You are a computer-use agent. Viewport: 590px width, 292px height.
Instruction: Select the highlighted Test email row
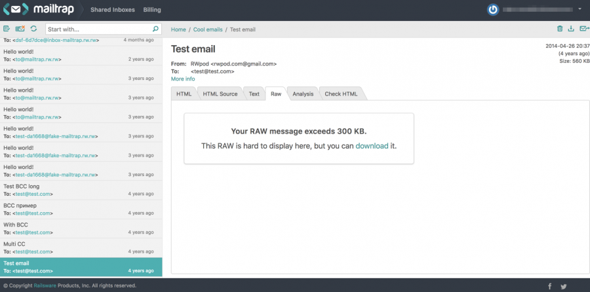pos(81,267)
